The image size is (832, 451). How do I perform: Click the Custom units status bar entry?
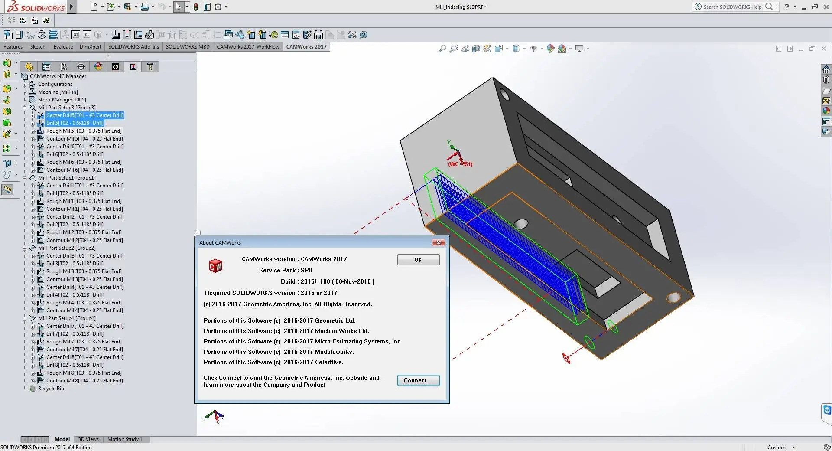pyautogui.click(x=776, y=448)
